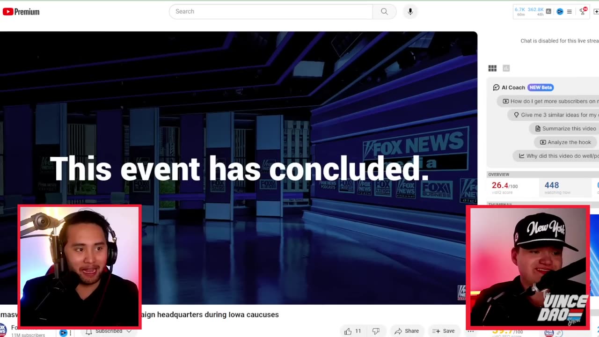This screenshot has height=337, width=599.
Task: Click the blue vidIQ icon beside channel name
Action: point(63,333)
